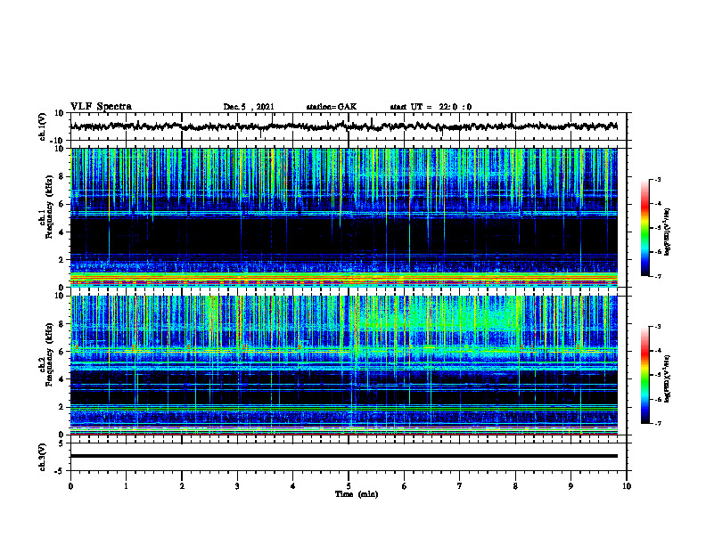Click time axis tick label '9'
This screenshot has height=545, width=706.
pyautogui.click(x=571, y=486)
